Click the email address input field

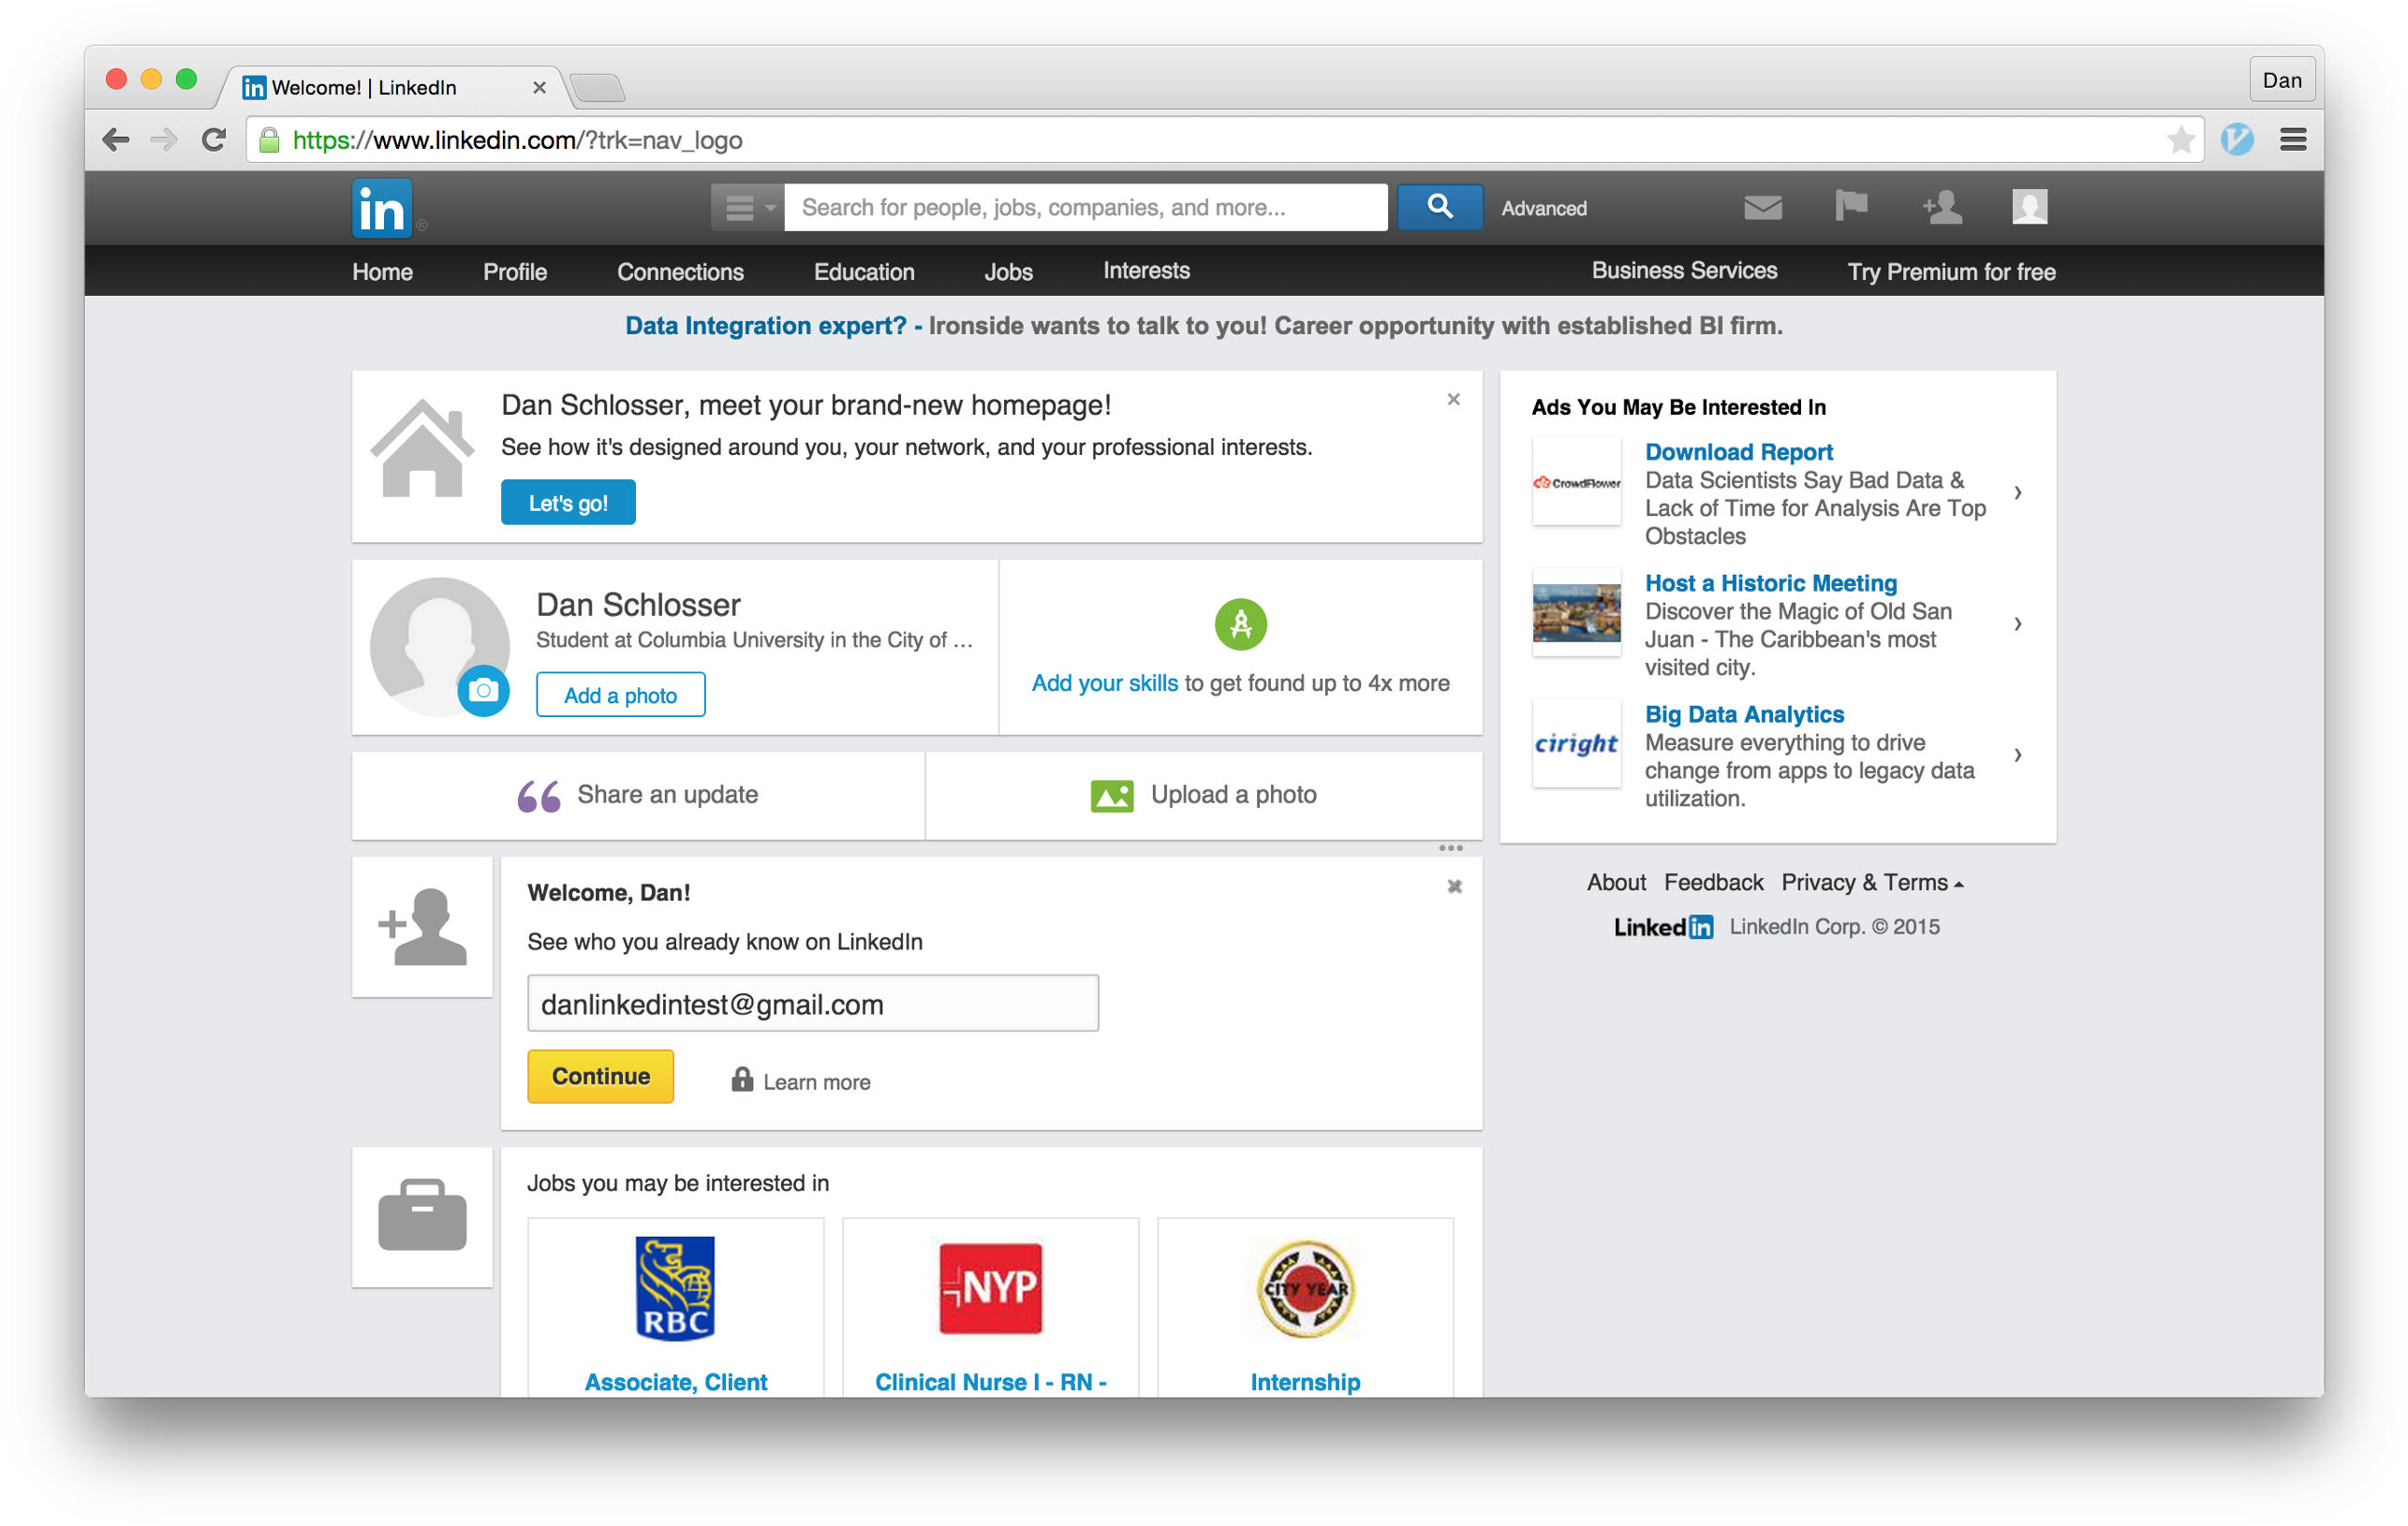tap(812, 1004)
